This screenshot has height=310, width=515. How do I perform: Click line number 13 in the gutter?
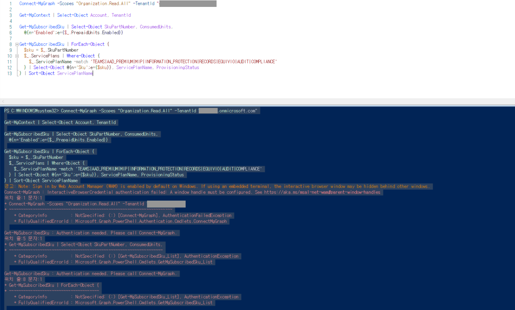[9, 73]
